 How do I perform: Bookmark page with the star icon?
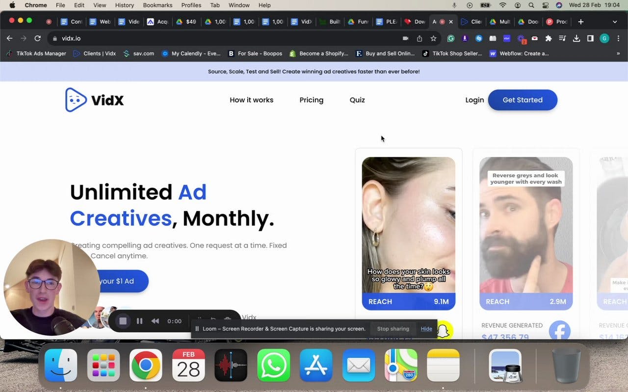(433, 38)
